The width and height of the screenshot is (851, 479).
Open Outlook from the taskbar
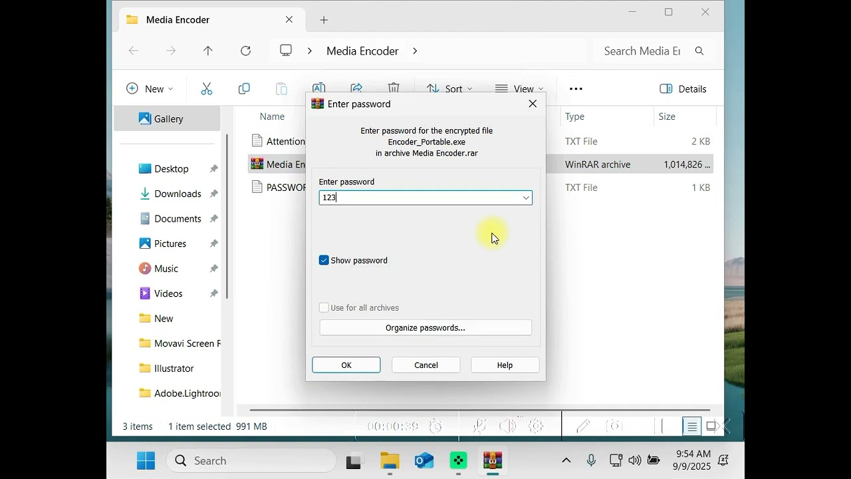[x=424, y=460]
